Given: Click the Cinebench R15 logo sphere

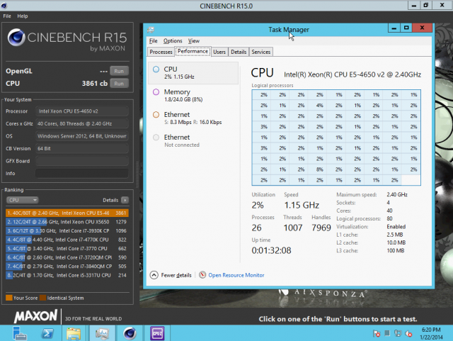Looking at the screenshot, I should click(16, 37).
